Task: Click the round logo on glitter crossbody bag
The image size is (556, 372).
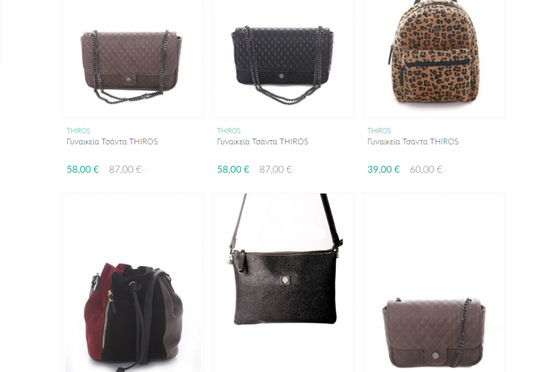Action: pos(284,280)
